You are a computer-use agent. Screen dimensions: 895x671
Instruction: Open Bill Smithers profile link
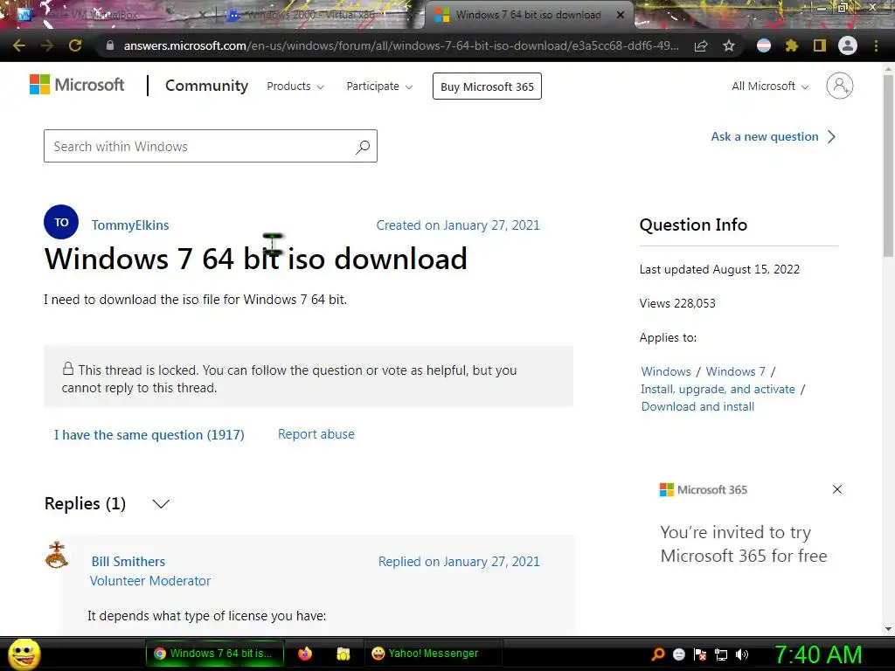128,562
